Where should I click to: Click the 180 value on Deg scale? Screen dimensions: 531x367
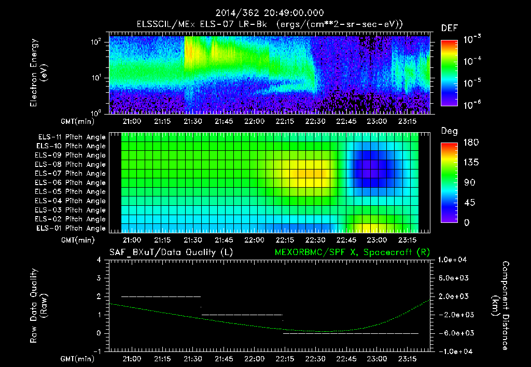point(471,143)
